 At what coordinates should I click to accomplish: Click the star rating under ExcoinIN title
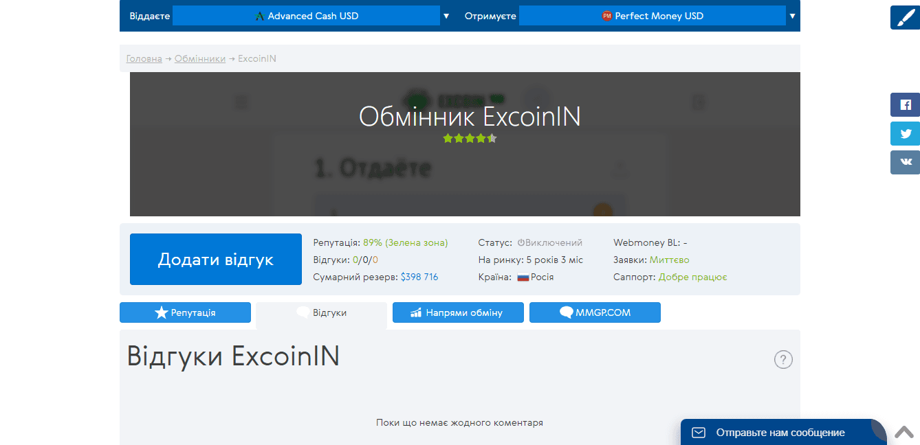pyautogui.click(x=470, y=138)
